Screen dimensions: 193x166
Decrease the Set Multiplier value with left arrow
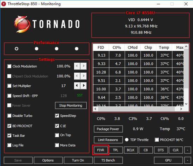pyautogui.click(x=77, y=86)
